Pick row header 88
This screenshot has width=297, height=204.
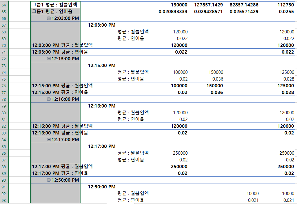click(x=4, y=167)
